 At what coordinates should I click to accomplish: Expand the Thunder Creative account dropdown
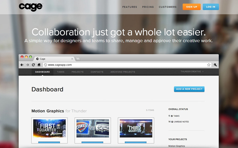coord(192,72)
